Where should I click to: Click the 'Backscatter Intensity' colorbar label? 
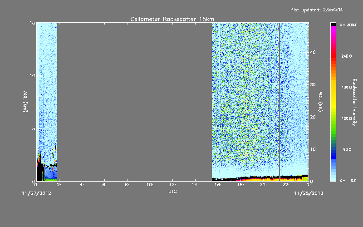coord(354,102)
